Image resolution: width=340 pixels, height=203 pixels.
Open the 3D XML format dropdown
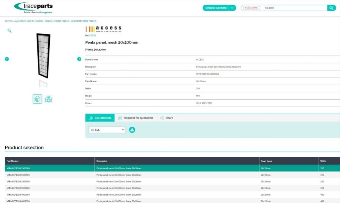[x=107, y=130]
